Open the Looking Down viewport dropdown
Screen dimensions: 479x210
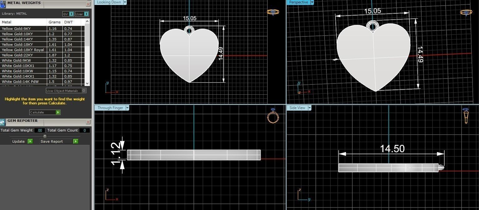click(125, 2)
